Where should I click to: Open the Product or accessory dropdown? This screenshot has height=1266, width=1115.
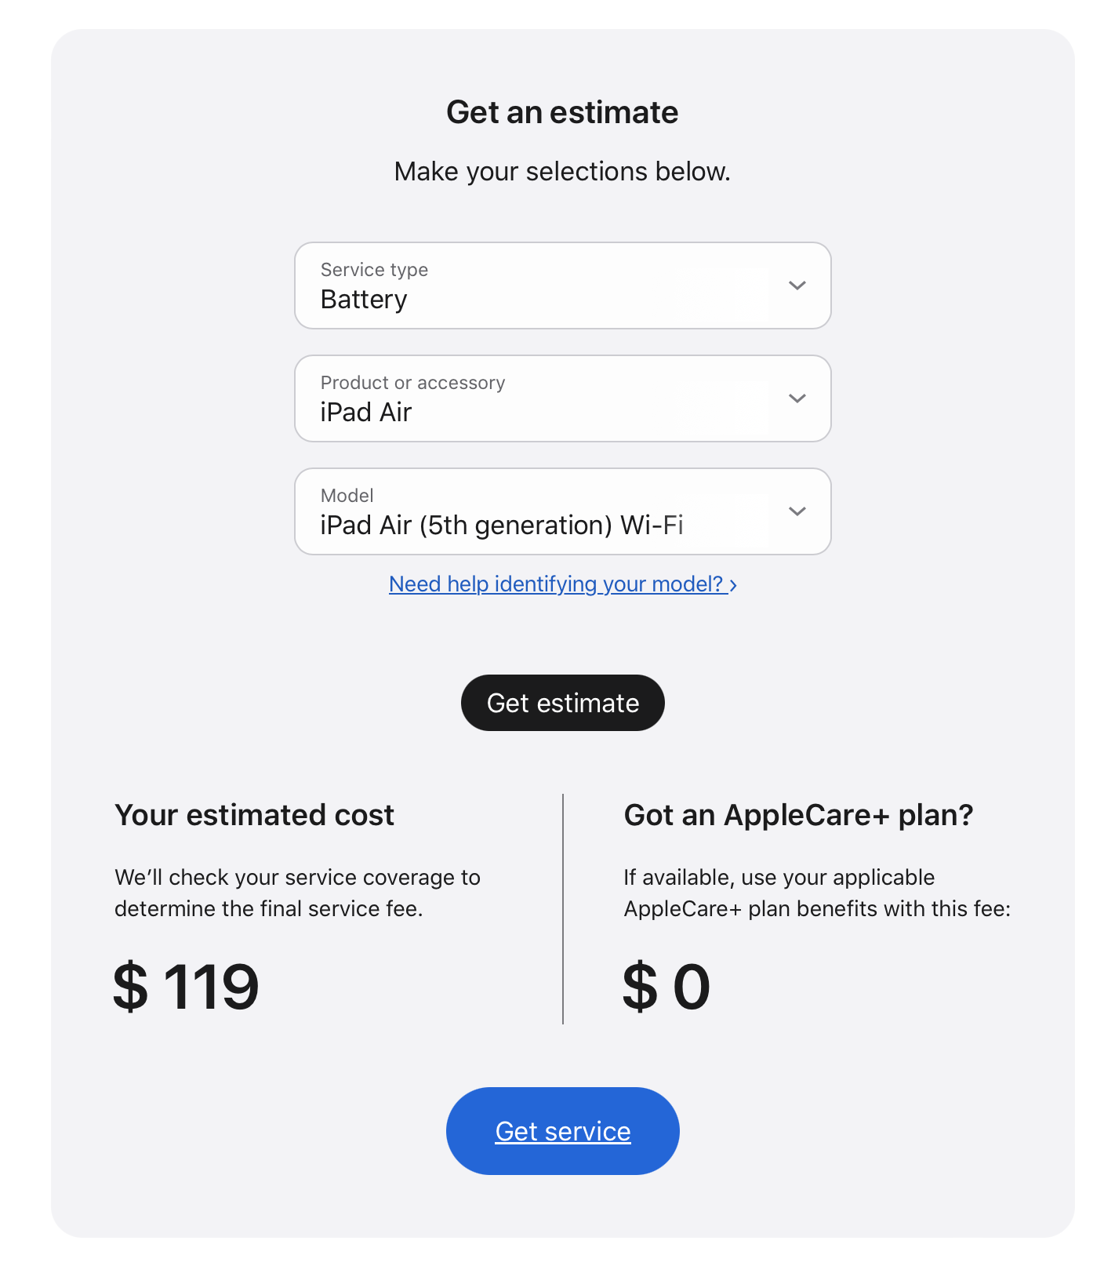549,399
